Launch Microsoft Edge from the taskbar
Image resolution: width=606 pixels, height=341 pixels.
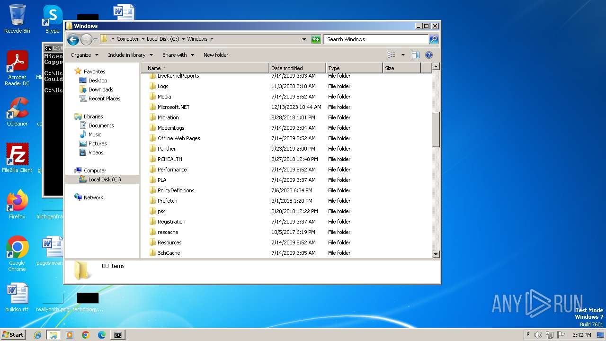pos(102,335)
